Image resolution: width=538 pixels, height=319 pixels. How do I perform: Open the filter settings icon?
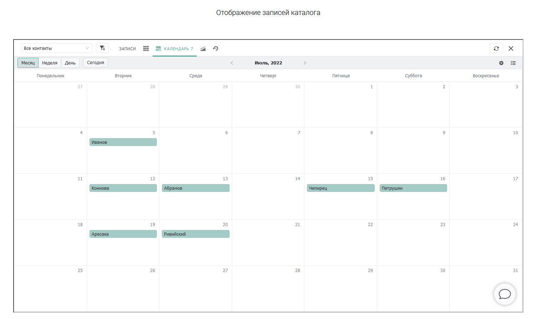click(102, 48)
